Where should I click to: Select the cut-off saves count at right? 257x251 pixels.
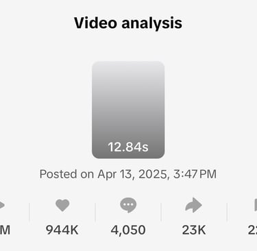click(252, 230)
